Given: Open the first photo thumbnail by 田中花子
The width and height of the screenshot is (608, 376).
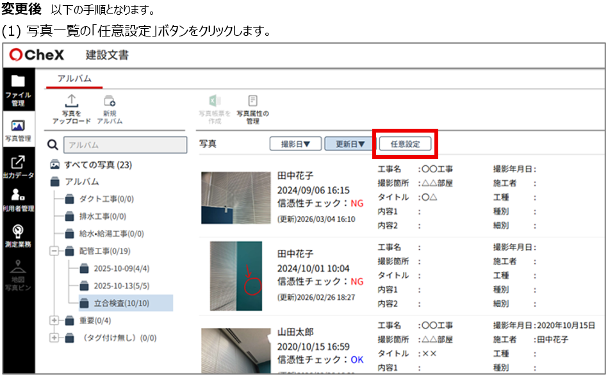Looking at the screenshot, I should click(235, 197).
